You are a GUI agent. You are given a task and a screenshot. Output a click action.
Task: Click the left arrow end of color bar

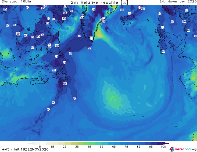(x=31, y=143)
